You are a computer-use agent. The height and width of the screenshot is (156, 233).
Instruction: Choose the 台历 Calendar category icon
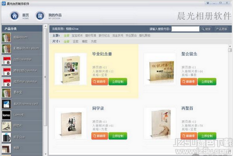click(6, 59)
